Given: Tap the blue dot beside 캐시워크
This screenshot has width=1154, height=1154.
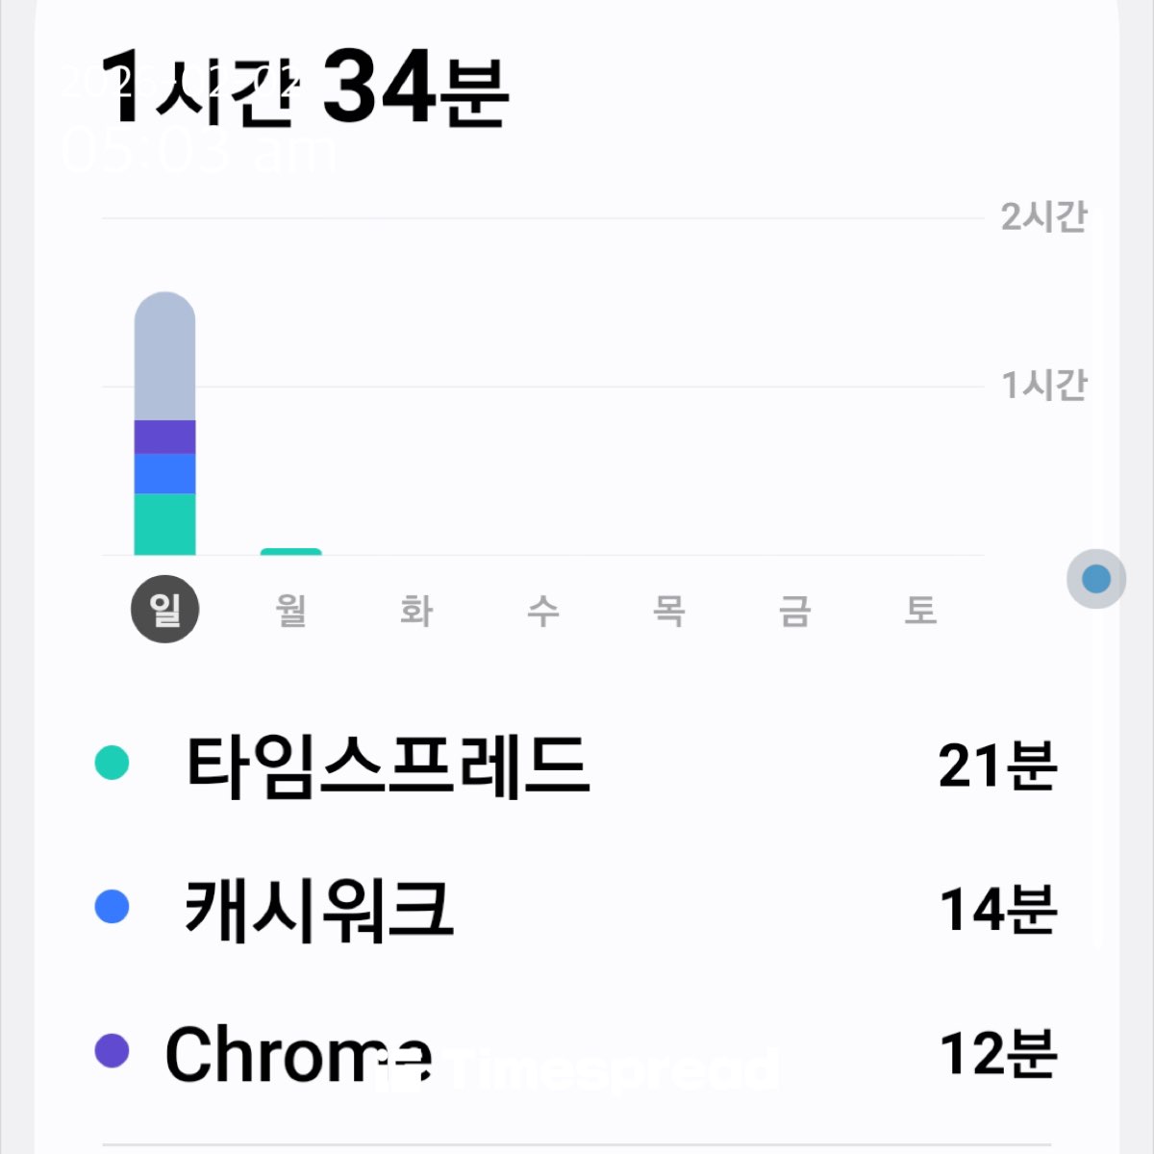Looking at the screenshot, I should (113, 907).
